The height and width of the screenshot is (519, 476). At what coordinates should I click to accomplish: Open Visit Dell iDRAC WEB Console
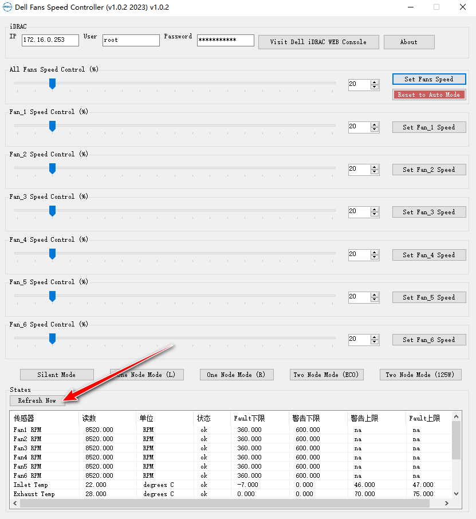point(318,42)
